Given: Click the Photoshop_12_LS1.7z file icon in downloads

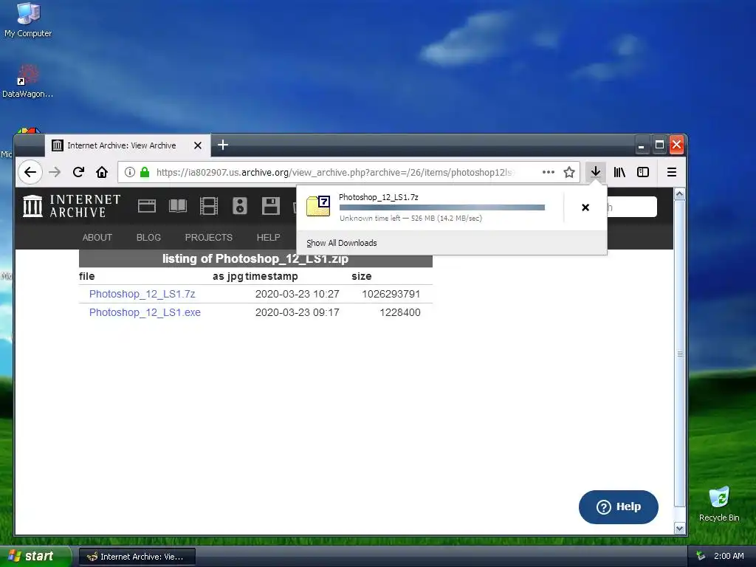Looking at the screenshot, I should [x=318, y=206].
